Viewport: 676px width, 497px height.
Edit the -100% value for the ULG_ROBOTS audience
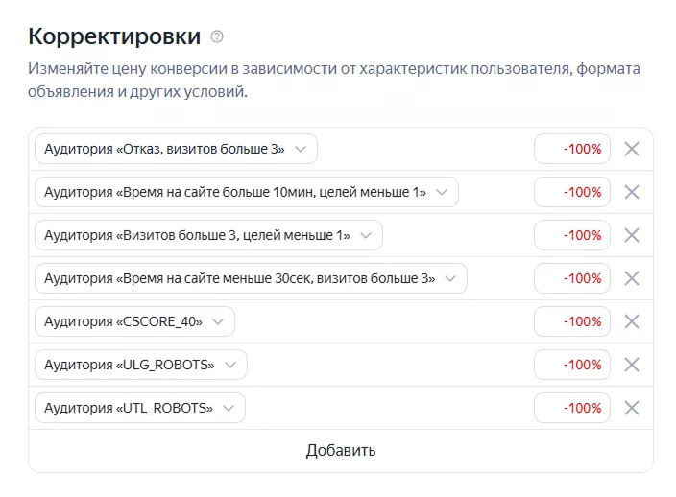tap(572, 365)
